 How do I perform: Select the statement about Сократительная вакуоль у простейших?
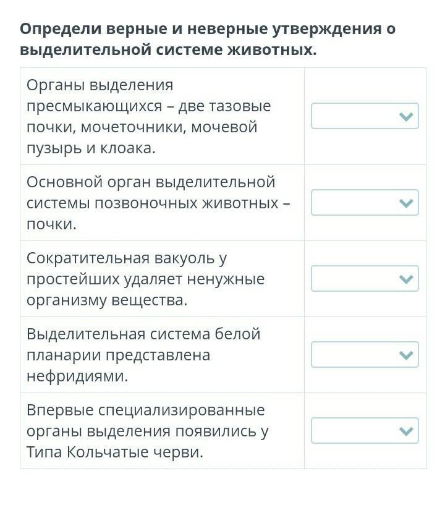145,279
